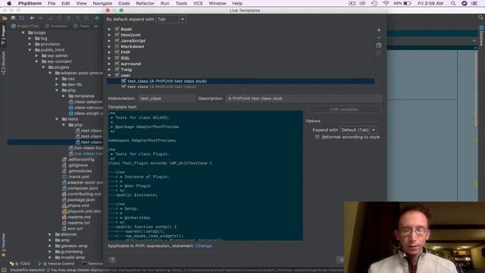Open the Wi-Fi menu bar icon
Image resolution: width=485 pixels, height=273 pixels.
(x=386, y=3)
